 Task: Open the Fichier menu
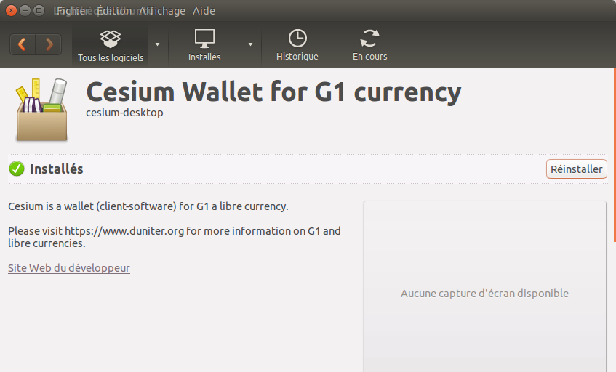[73, 11]
